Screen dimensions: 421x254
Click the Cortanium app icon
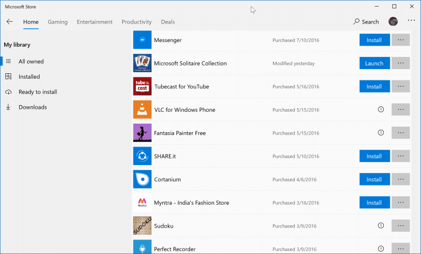tap(143, 180)
